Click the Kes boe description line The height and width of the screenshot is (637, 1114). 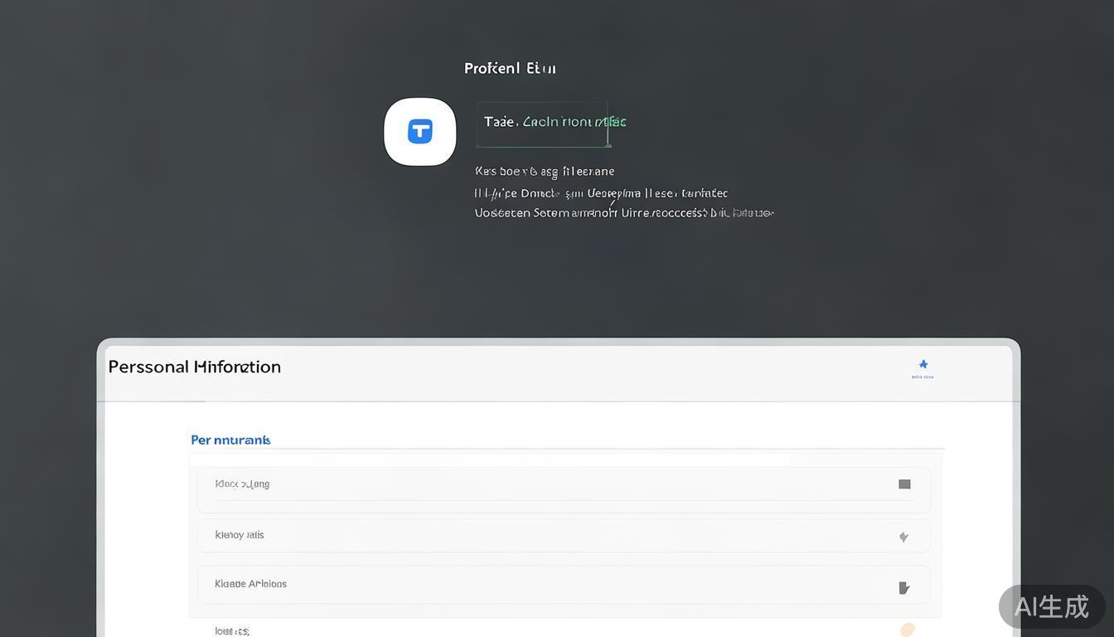pyautogui.click(x=545, y=172)
